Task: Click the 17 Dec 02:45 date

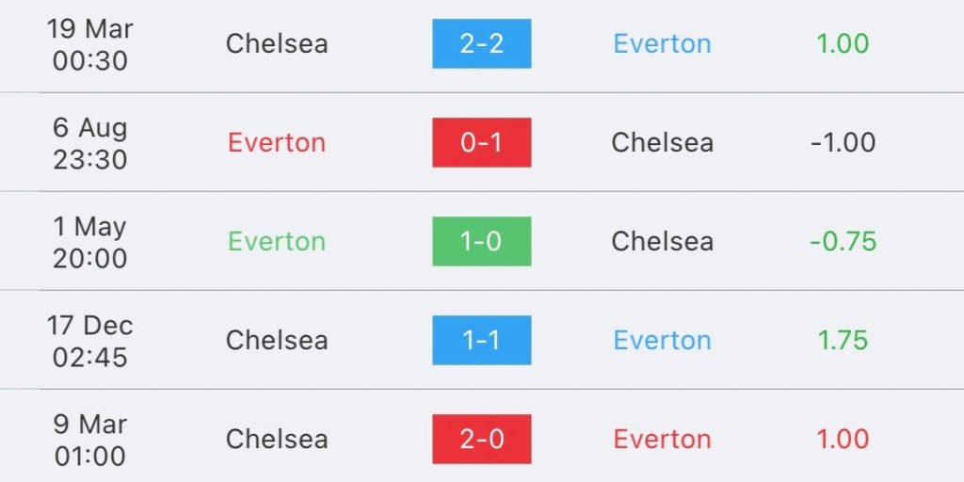Action: click(89, 341)
